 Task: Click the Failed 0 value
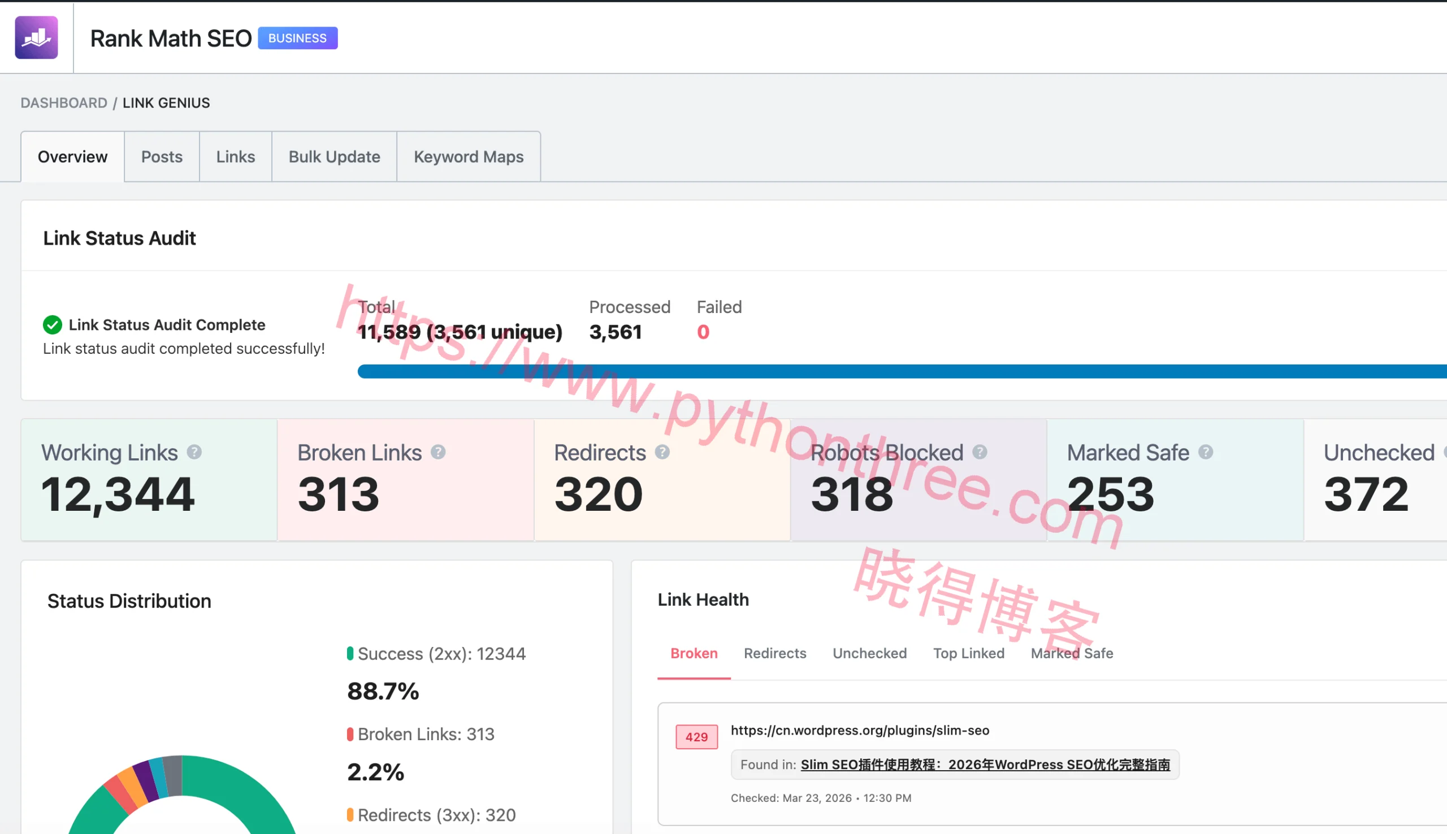click(x=703, y=332)
